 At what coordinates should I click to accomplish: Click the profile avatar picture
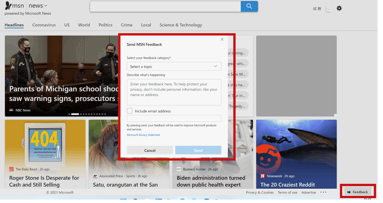(x=328, y=9)
